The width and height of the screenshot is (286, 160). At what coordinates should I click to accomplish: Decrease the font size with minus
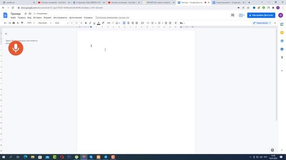(x=72, y=23)
